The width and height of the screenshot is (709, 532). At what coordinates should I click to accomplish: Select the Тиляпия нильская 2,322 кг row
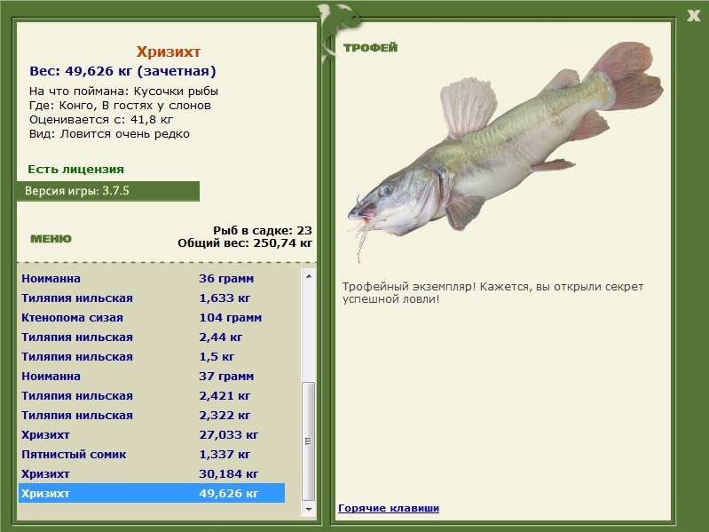[152, 416]
